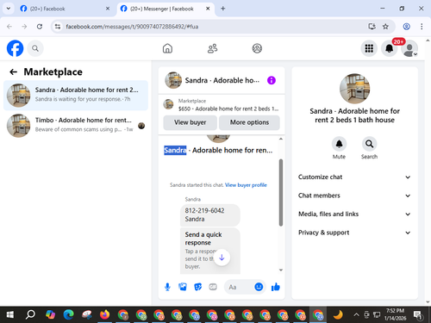Choose a GIF icon in composer
This screenshot has height=323, width=431.
point(213,287)
